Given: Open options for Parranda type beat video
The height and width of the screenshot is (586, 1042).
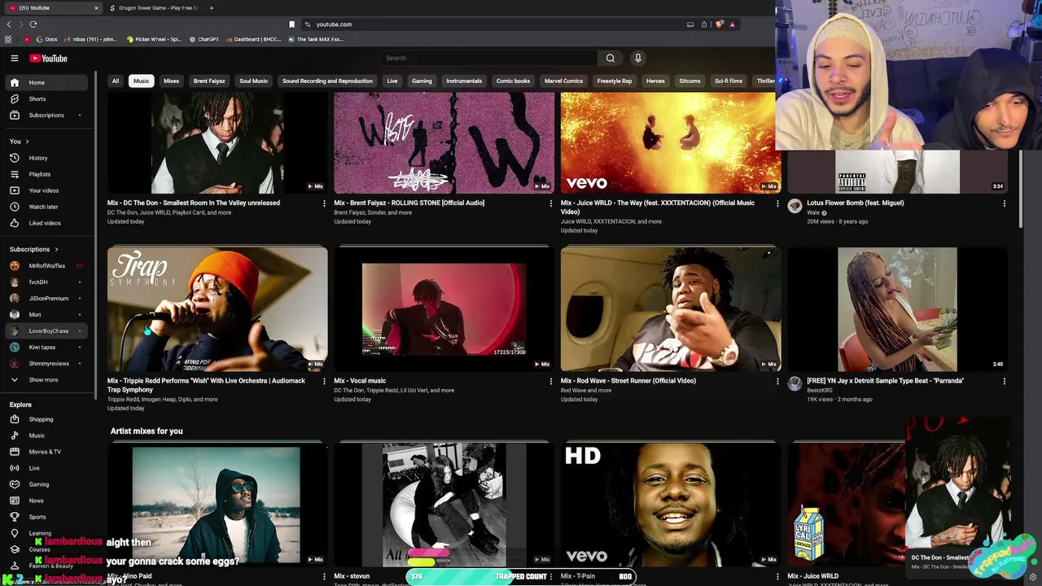Looking at the screenshot, I should coord(1004,381).
